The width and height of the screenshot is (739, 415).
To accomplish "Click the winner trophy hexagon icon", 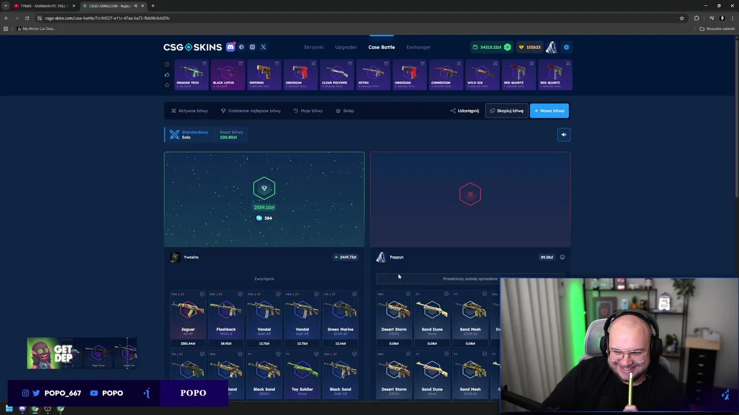I will (x=264, y=188).
